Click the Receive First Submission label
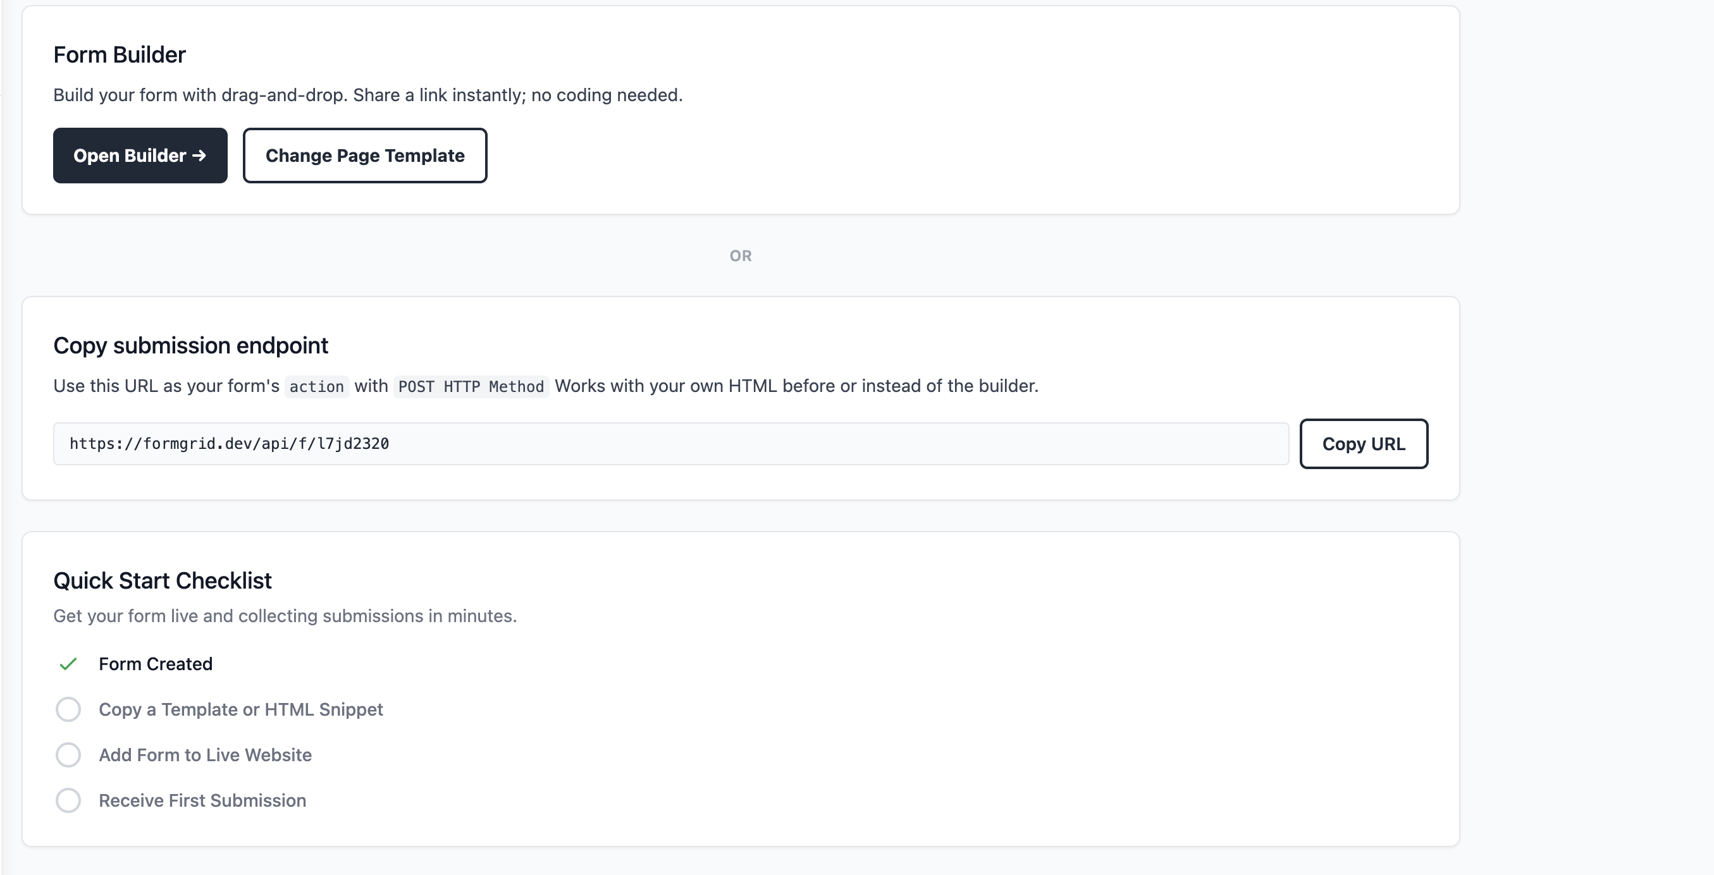Image resolution: width=1714 pixels, height=875 pixels. coord(202,800)
